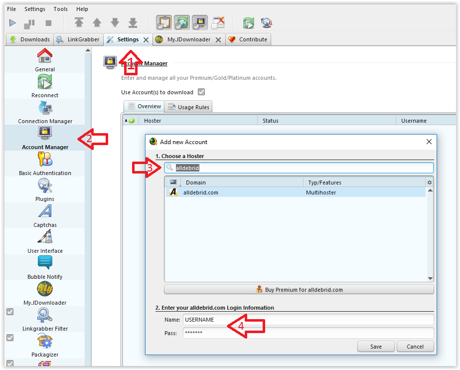460x370 pixels.
Task: Move selection to bottom of queue
Action: point(133,23)
